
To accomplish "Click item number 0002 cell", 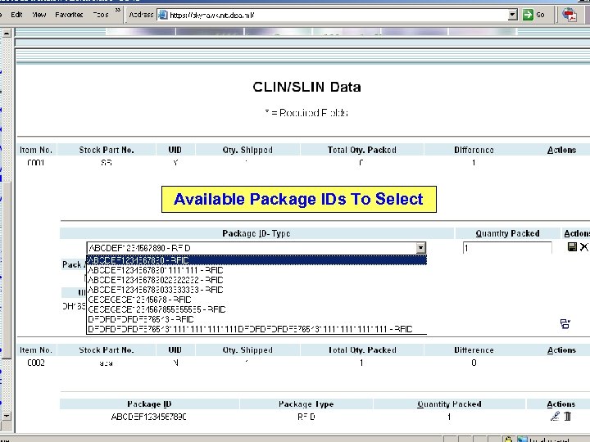I will (x=36, y=363).
